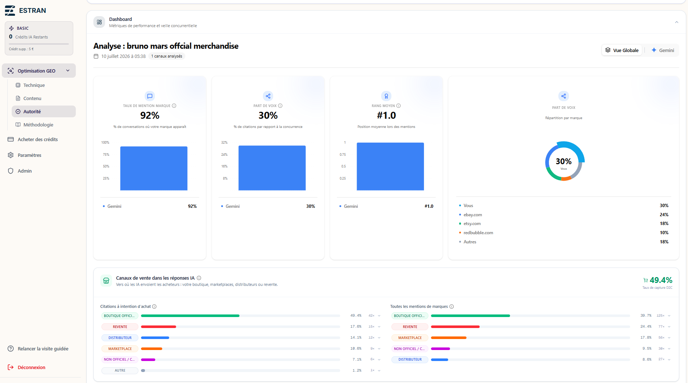688x383 pixels.
Task: Click info icon beside Taux de mention marque
Action: coord(174,106)
